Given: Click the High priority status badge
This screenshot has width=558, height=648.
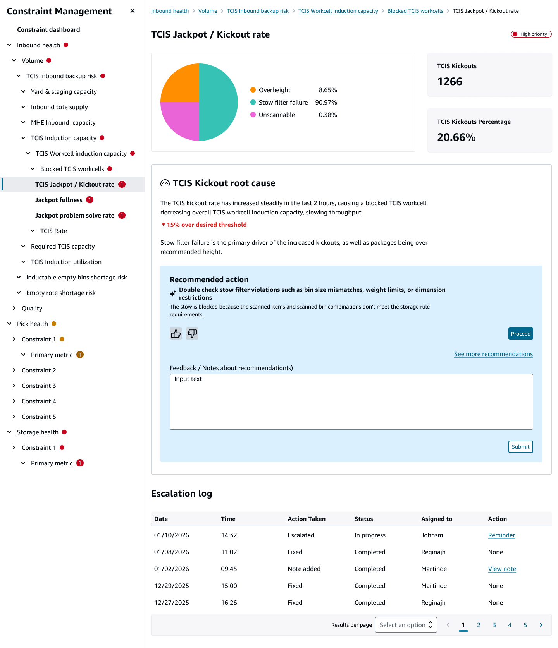Looking at the screenshot, I should [531, 34].
